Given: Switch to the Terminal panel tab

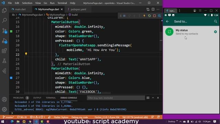Looking at the screenshot, I should [51, 98].
